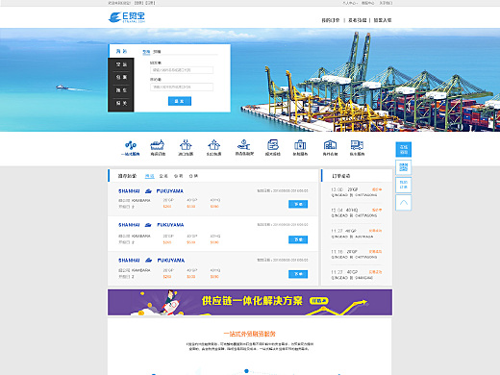The height and width of the screenshot is (375, 500).
Task: Click FUKUYAMA destination in first listing
Action: [x=170, y=191]
